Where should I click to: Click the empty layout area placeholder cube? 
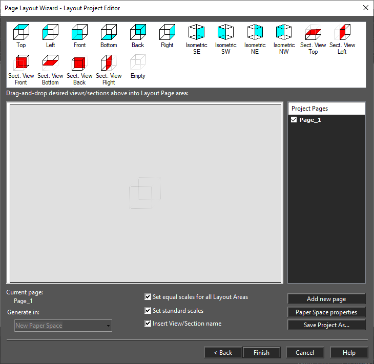(x=145, y=193)
